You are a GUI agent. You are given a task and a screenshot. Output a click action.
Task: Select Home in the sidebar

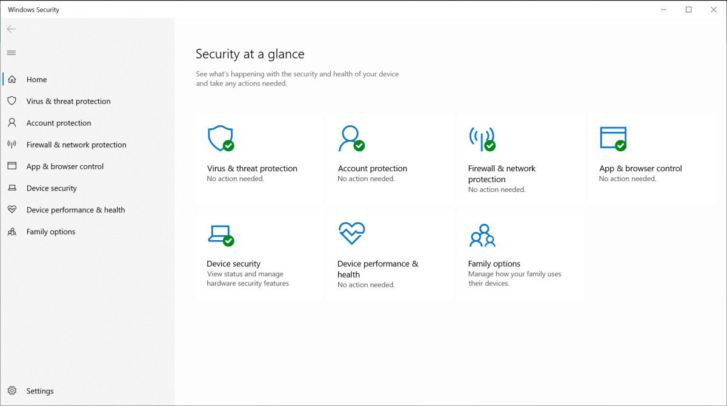[87, 79]
